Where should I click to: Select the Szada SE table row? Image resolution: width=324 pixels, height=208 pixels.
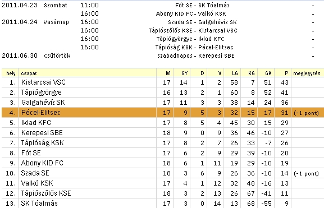(x=163, y=173)
